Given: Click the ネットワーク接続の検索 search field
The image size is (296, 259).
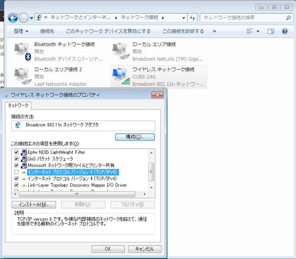Looking at the screenshot, I should coord(243,18).
